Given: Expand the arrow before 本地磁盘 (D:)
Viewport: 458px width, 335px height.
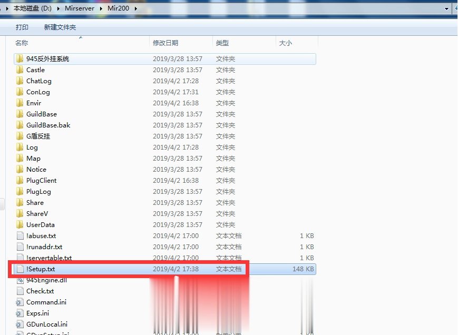Looking at the screenshot, I should click(7, 8).
